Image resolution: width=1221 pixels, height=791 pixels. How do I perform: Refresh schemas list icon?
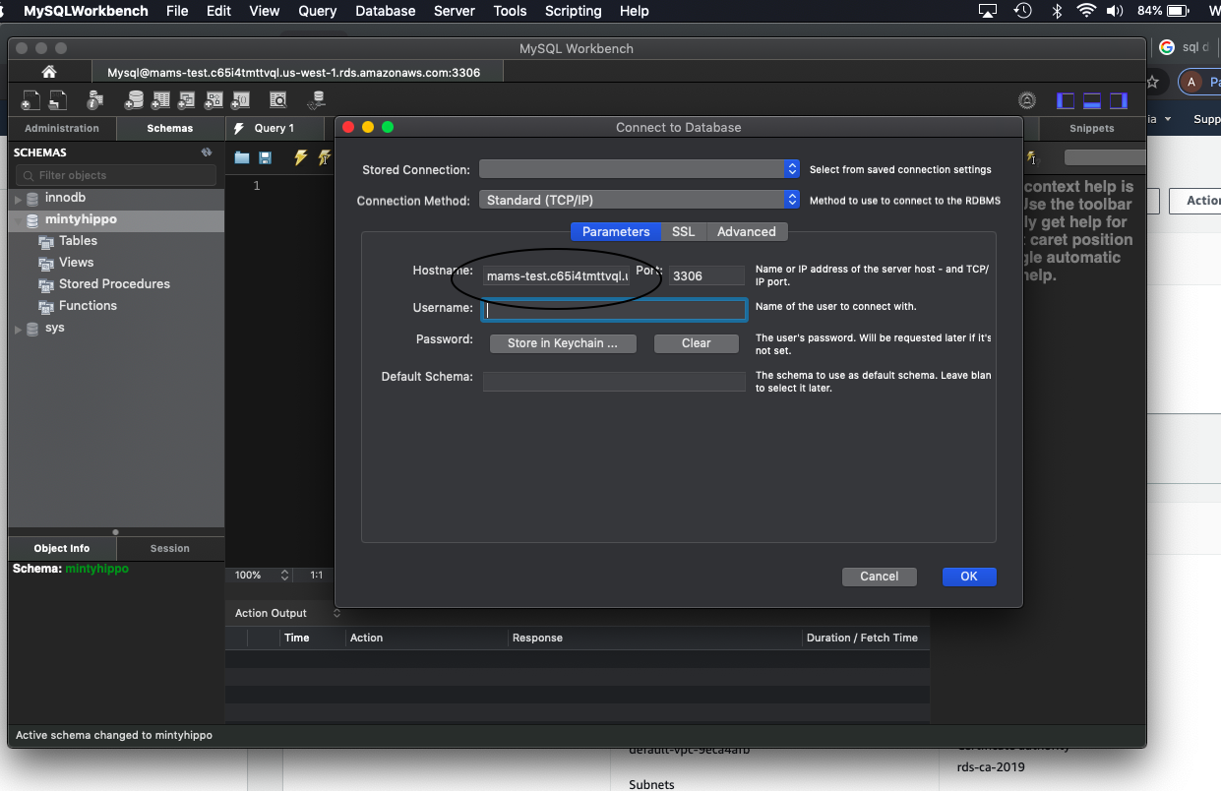(207, 152)
